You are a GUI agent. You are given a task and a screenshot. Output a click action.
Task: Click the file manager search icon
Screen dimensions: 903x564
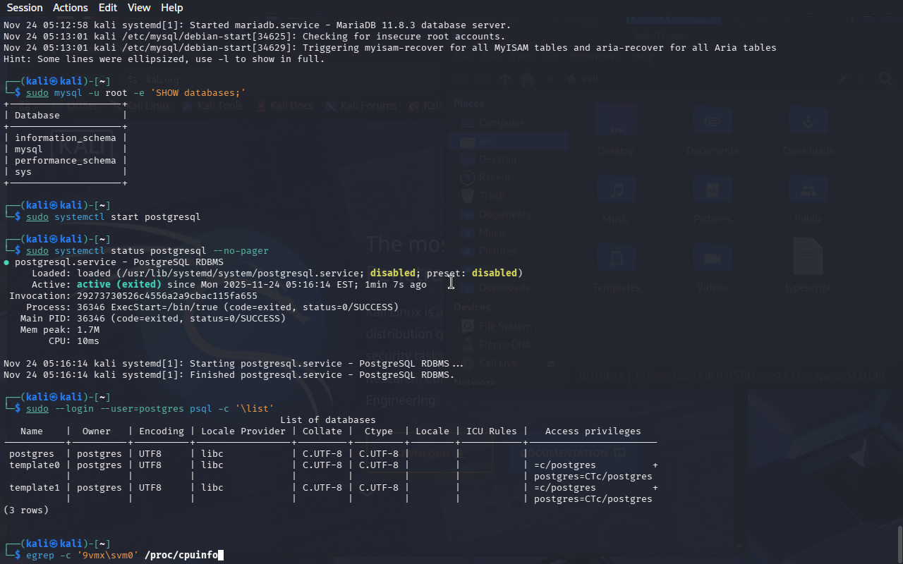[885, 79]
